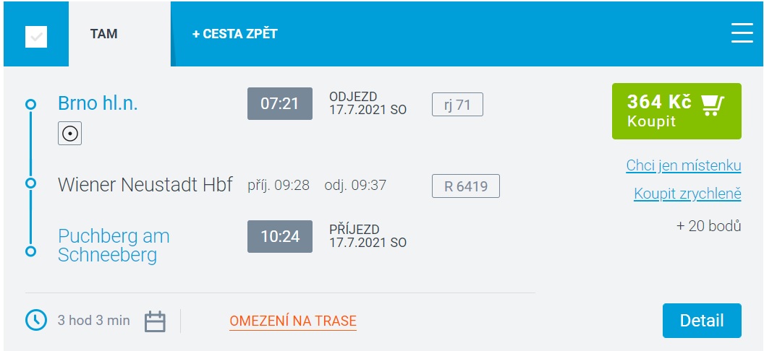Open the OMEZENÍ NA TRASE restrictions notice
This screenshot has height=351, width=764.
click(x=293, y=321)
